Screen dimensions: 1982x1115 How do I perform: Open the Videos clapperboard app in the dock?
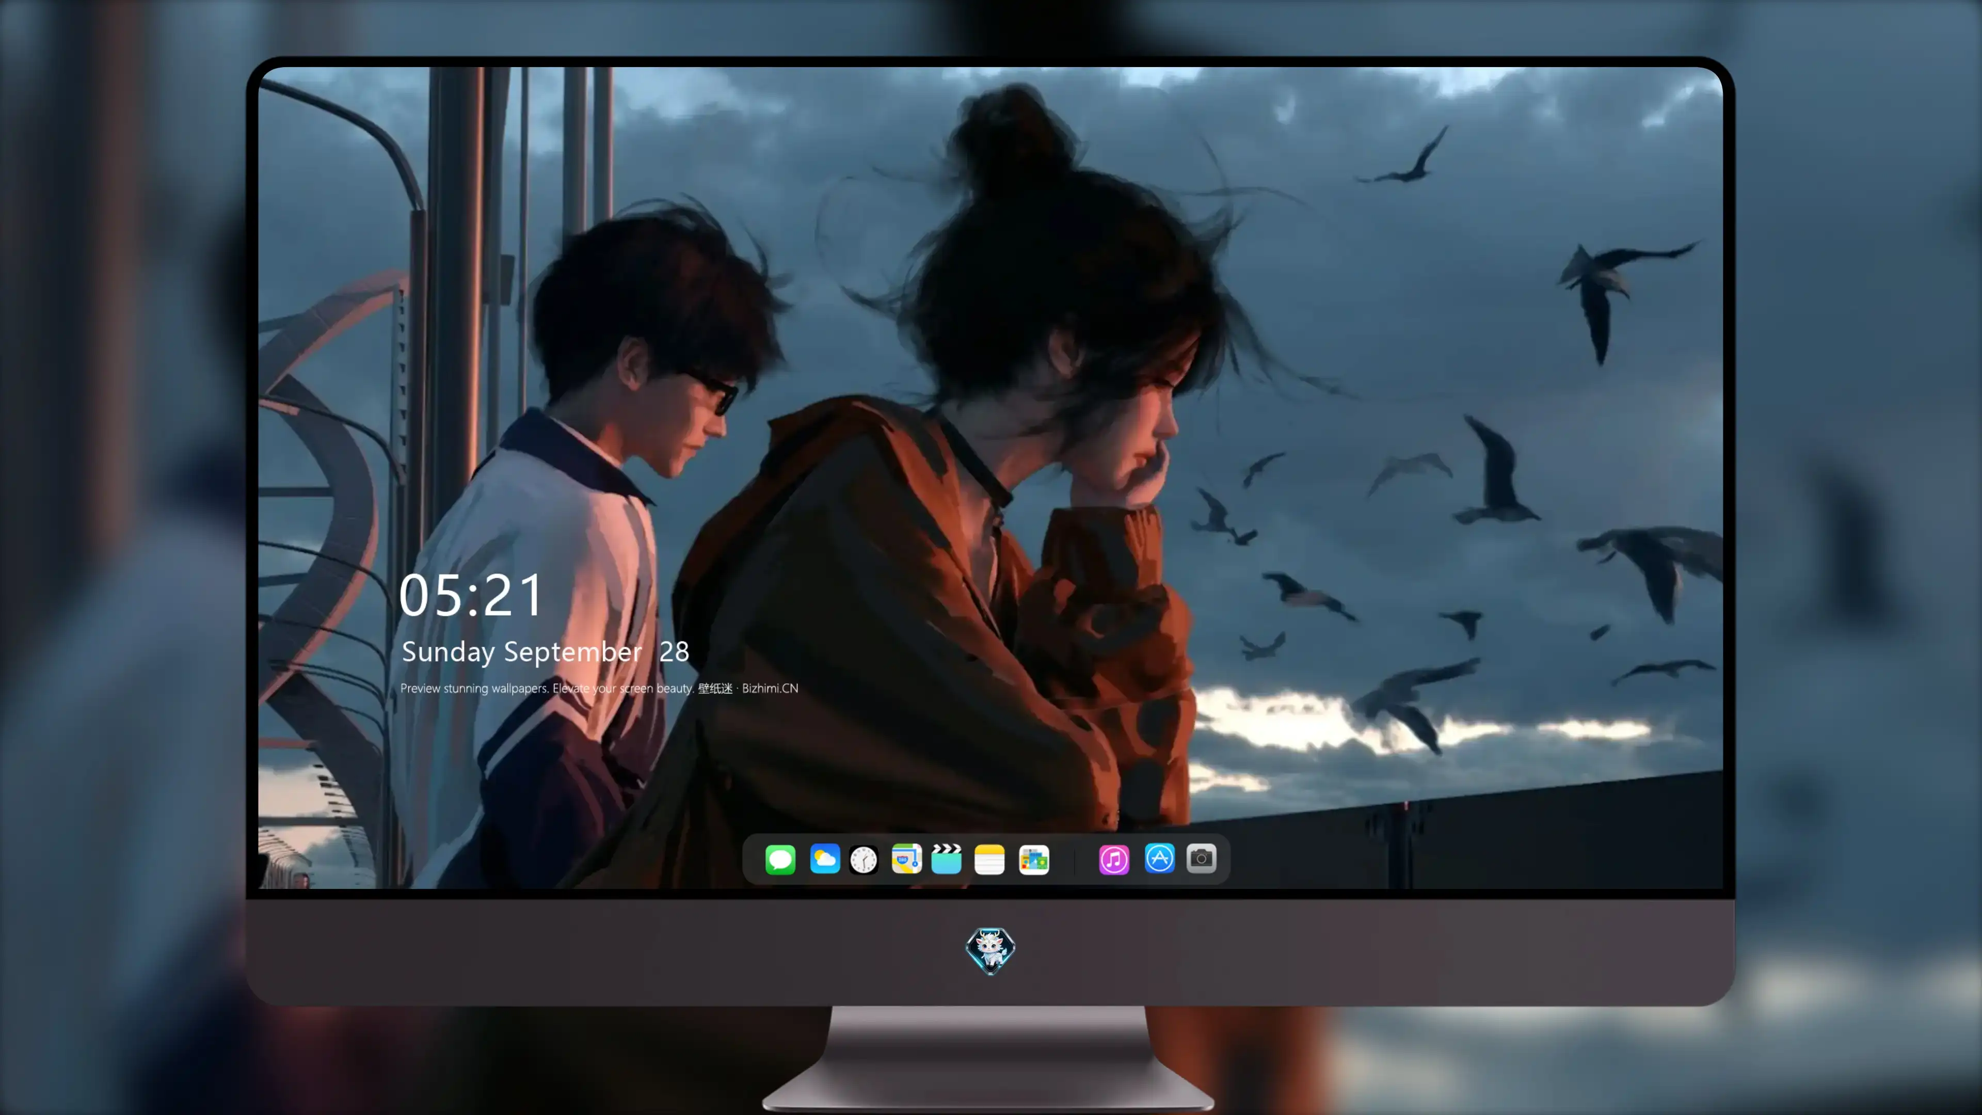[947, 859]
